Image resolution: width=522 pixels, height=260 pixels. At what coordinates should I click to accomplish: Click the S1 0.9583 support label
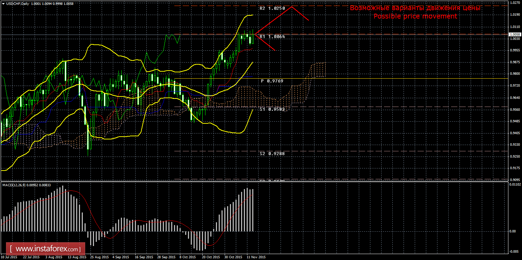pos(272,109)
